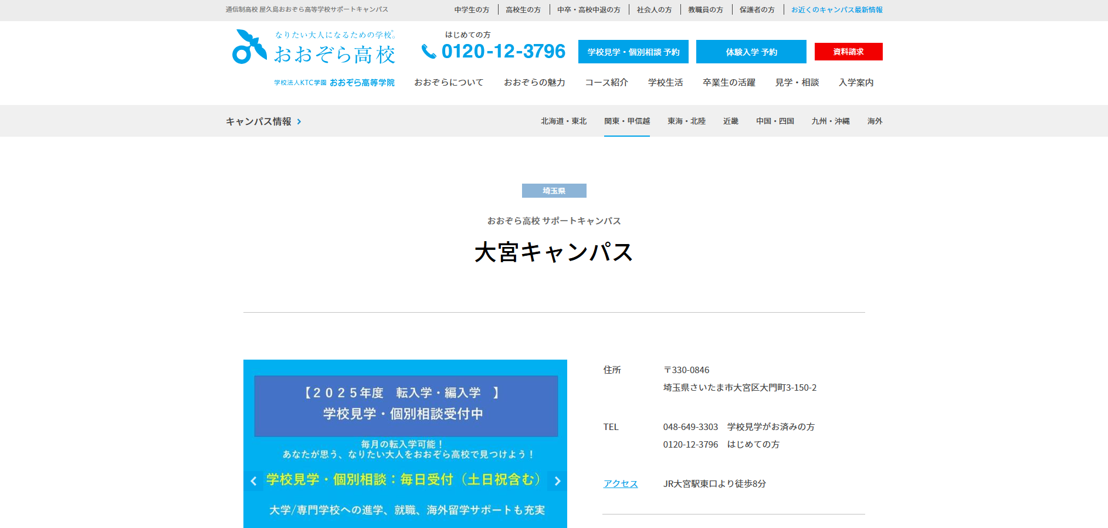Click the 2025年度 転入学 banner image
Viewport: 1108px width, 528px height.
click(x=405, y=443)
